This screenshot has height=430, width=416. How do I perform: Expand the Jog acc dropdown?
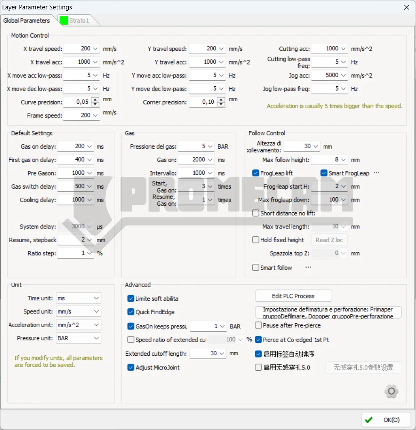click(343, 76)
